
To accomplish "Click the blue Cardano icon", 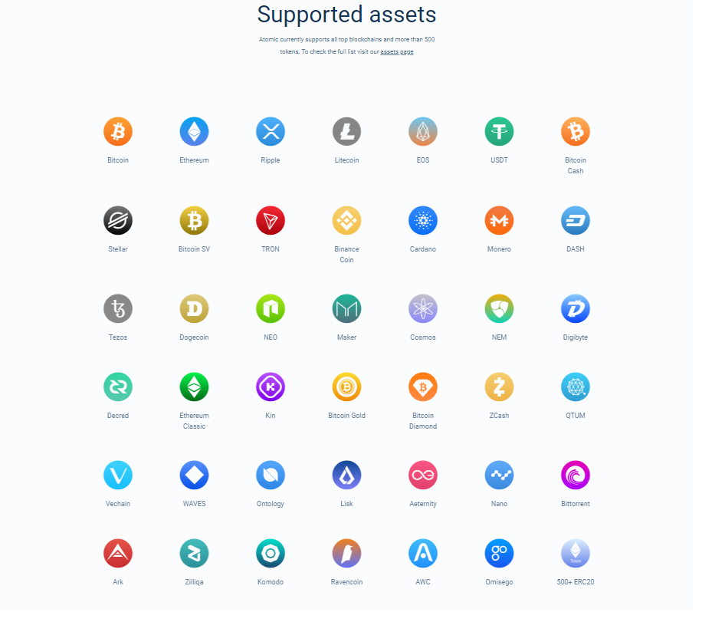I will [x=422, y=220].
